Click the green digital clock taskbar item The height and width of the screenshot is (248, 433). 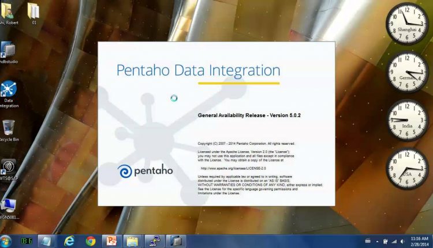coord(26,242)
